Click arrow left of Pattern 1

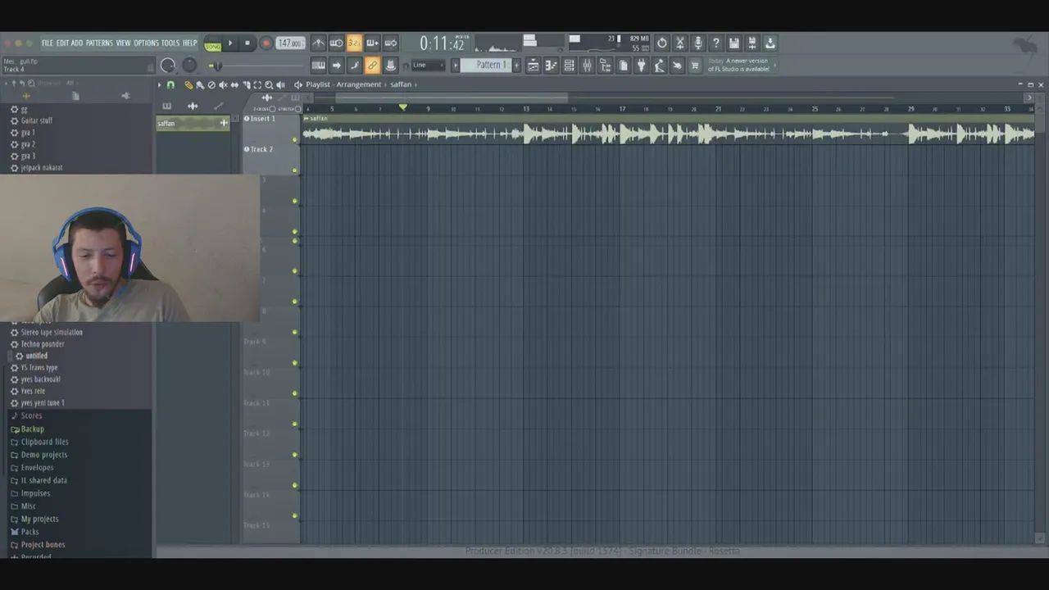456,66
